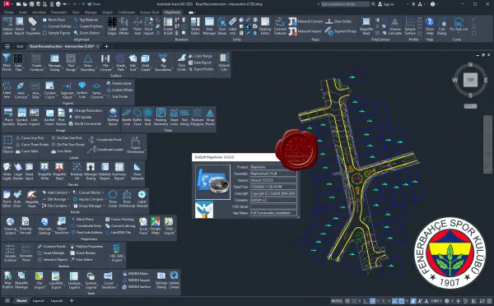
Task: Select the Grade Path spiral tool
Action: (x=120, y=62)
